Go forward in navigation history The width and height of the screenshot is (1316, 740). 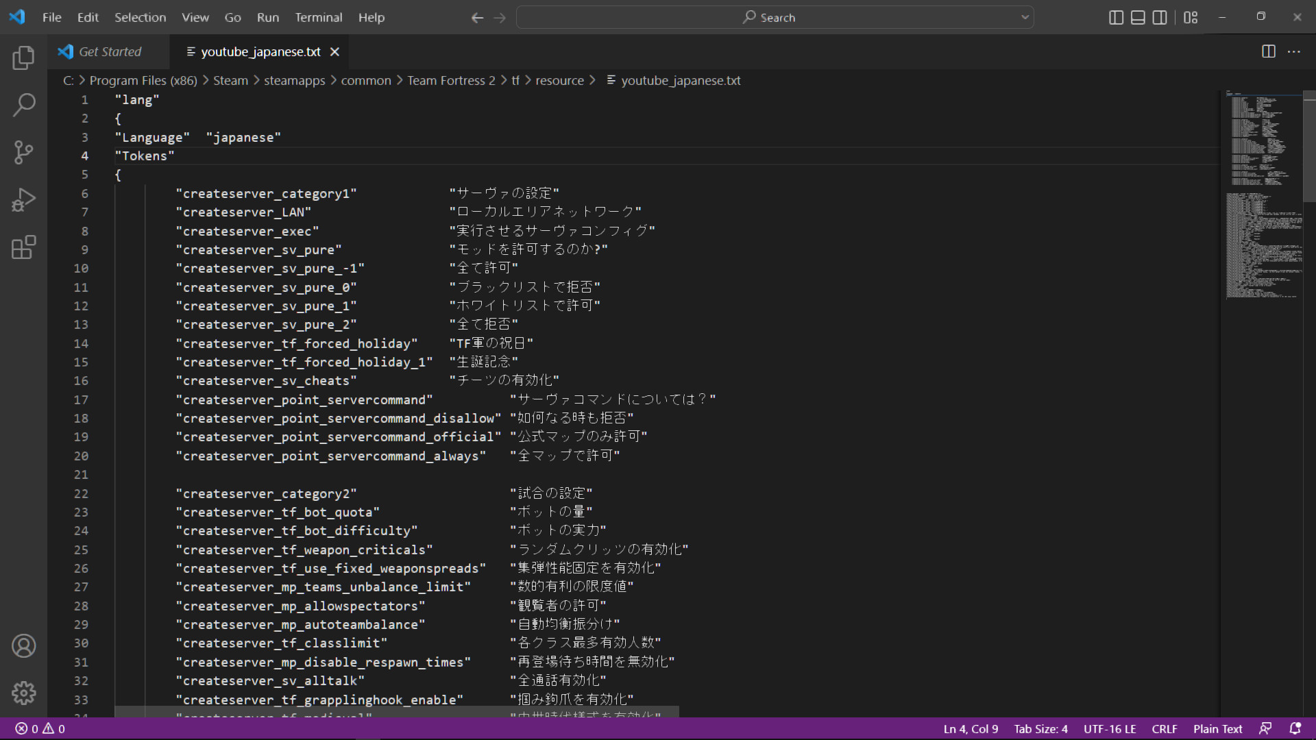500,18
